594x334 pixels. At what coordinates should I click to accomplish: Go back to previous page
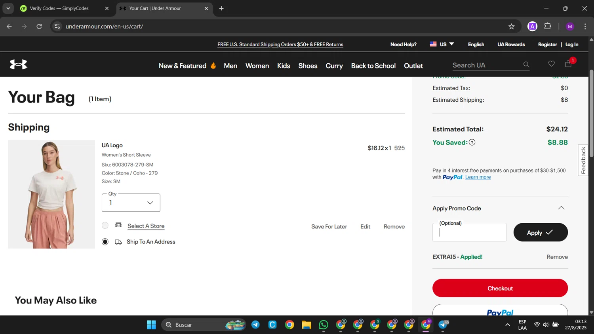[x=9, y=27]
